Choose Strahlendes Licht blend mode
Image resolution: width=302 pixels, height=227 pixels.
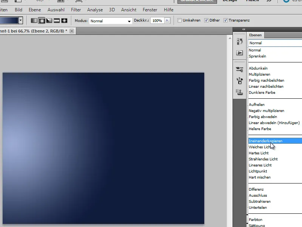click(275, 159)
